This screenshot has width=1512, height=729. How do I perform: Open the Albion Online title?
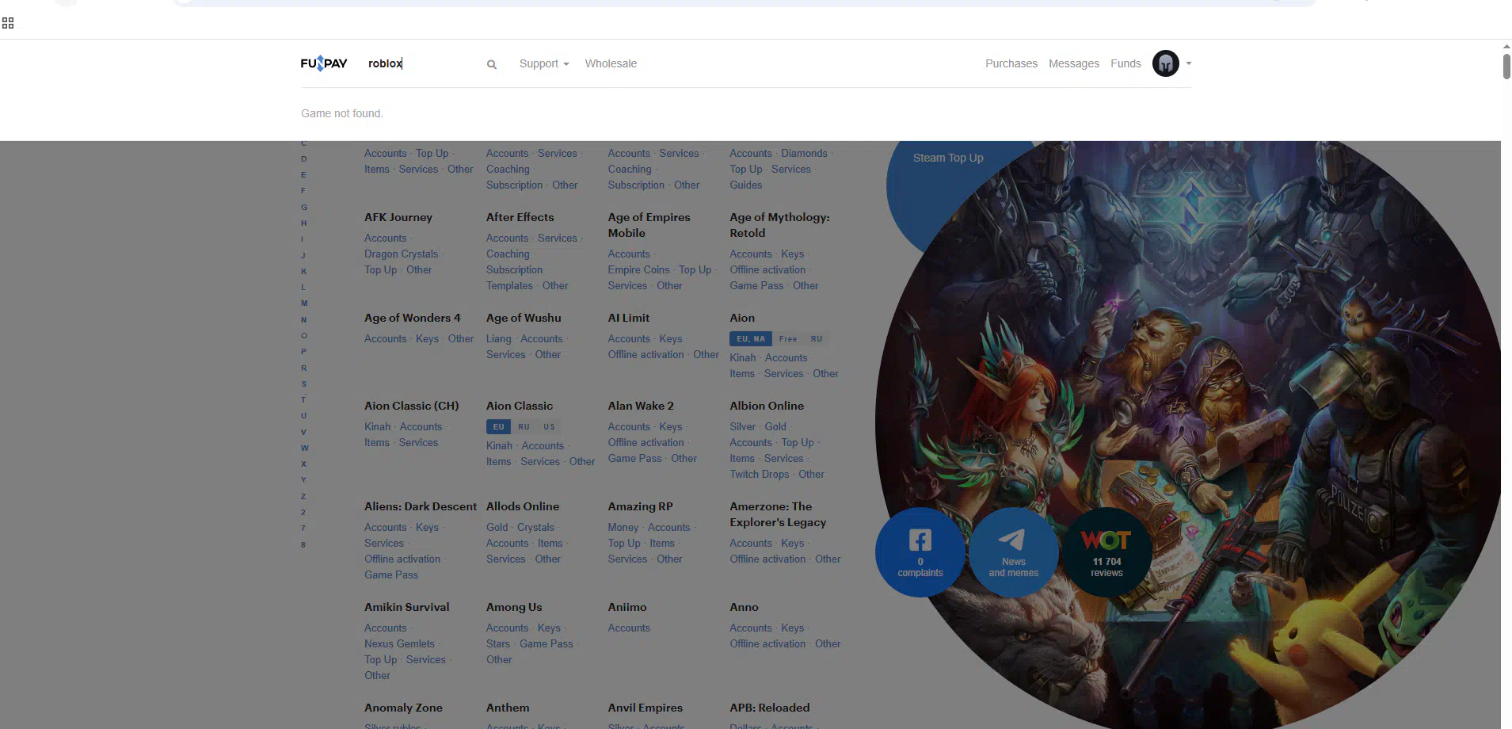[x=767, y=406]
